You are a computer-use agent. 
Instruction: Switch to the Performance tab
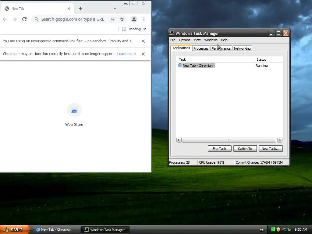(x=221, y=48)
